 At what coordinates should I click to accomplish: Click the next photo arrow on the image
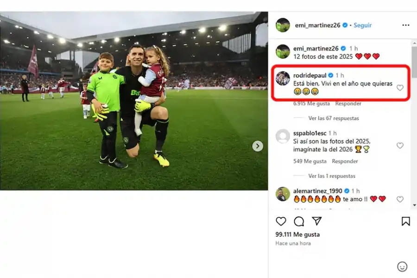pos(258,146)
